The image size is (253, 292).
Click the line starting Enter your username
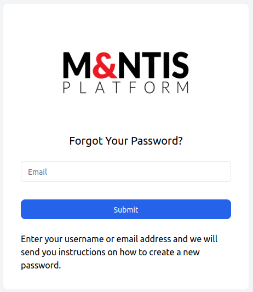point(119,239)
